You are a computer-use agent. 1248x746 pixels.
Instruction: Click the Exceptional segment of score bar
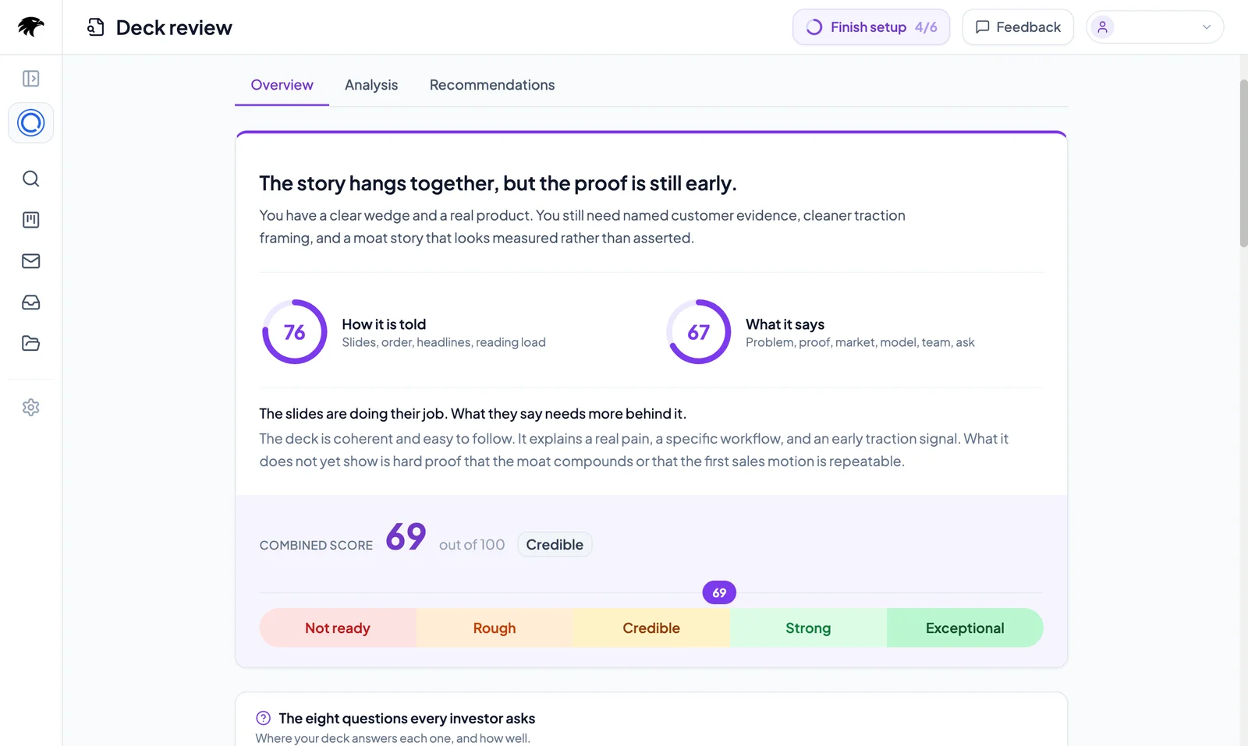[x=965, y=628]
